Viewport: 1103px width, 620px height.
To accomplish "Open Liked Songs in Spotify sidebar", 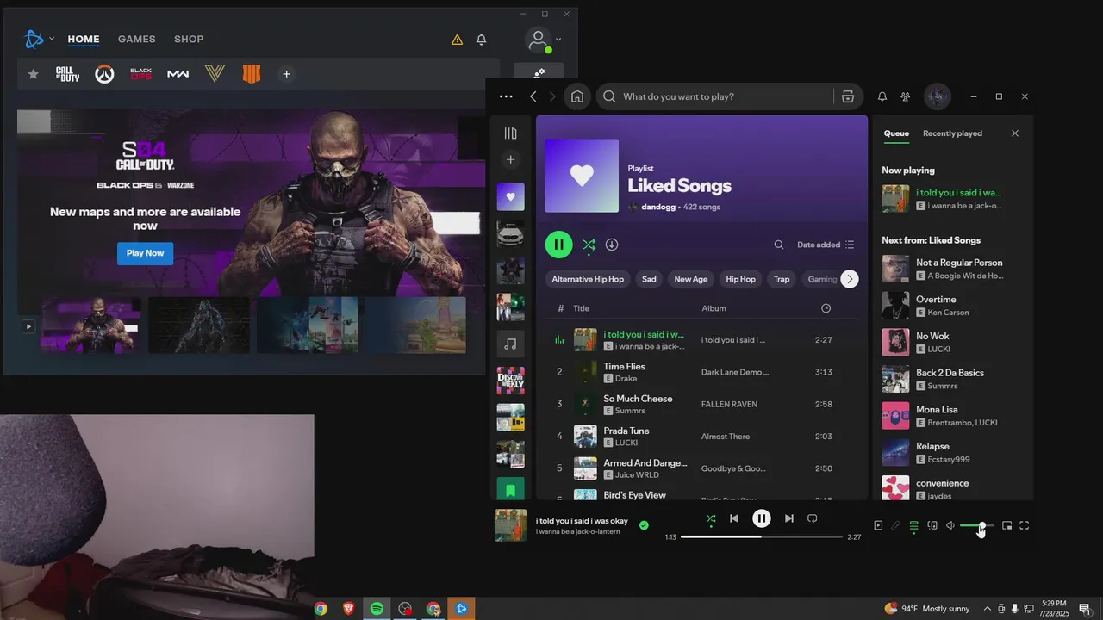I will 510,196.
